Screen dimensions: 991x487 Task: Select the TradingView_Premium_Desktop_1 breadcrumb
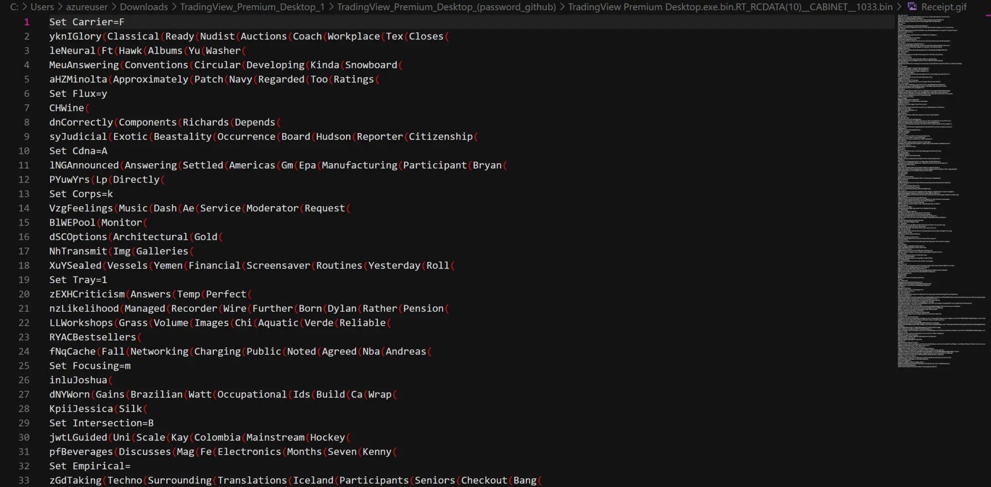tap(252, 7)
